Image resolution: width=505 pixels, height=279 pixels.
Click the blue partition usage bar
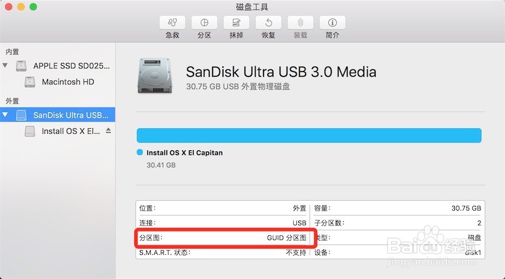[x=309, y=135]
